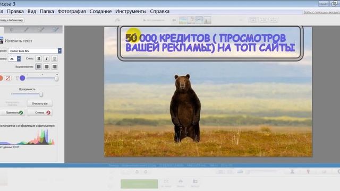Open the Вид menu
This screenshot has width=340, height=191.
[32, 11]
